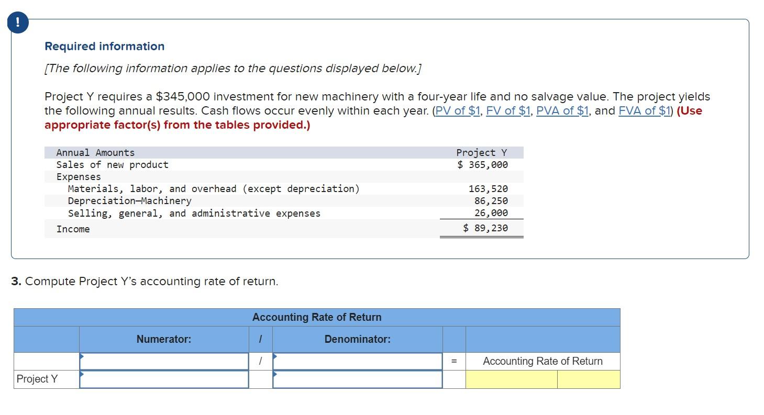Click the 'Income' row label
This screenshot has height=415, width=764.
(73, 229)
